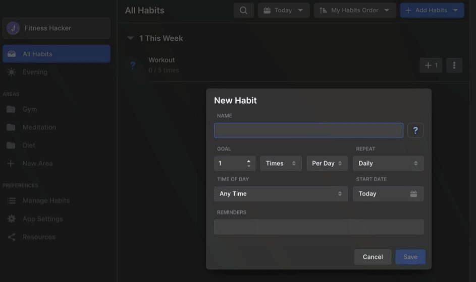Open Resources in sidebar
Image resolution: width=476 pixels, height=282 pixels.
(57, 237)
